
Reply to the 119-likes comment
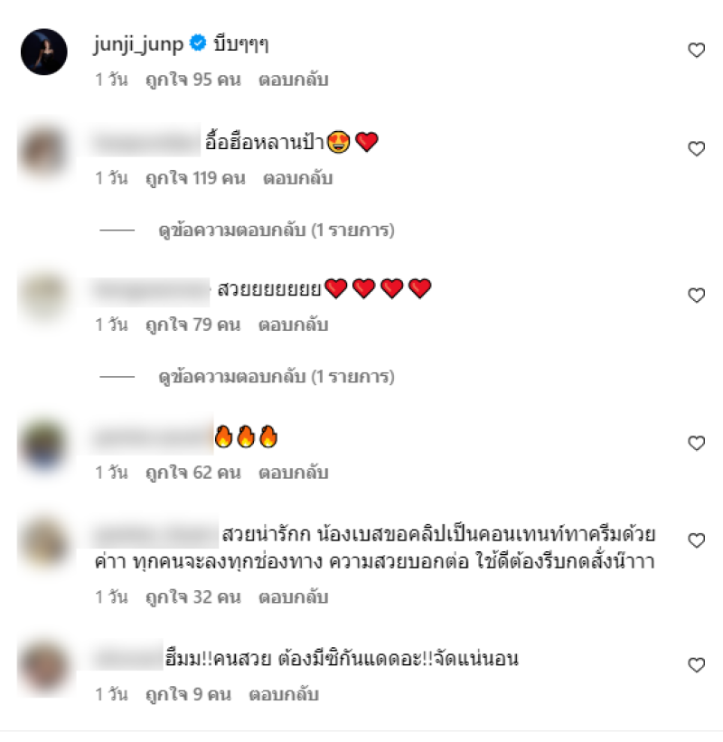(298, 178)
